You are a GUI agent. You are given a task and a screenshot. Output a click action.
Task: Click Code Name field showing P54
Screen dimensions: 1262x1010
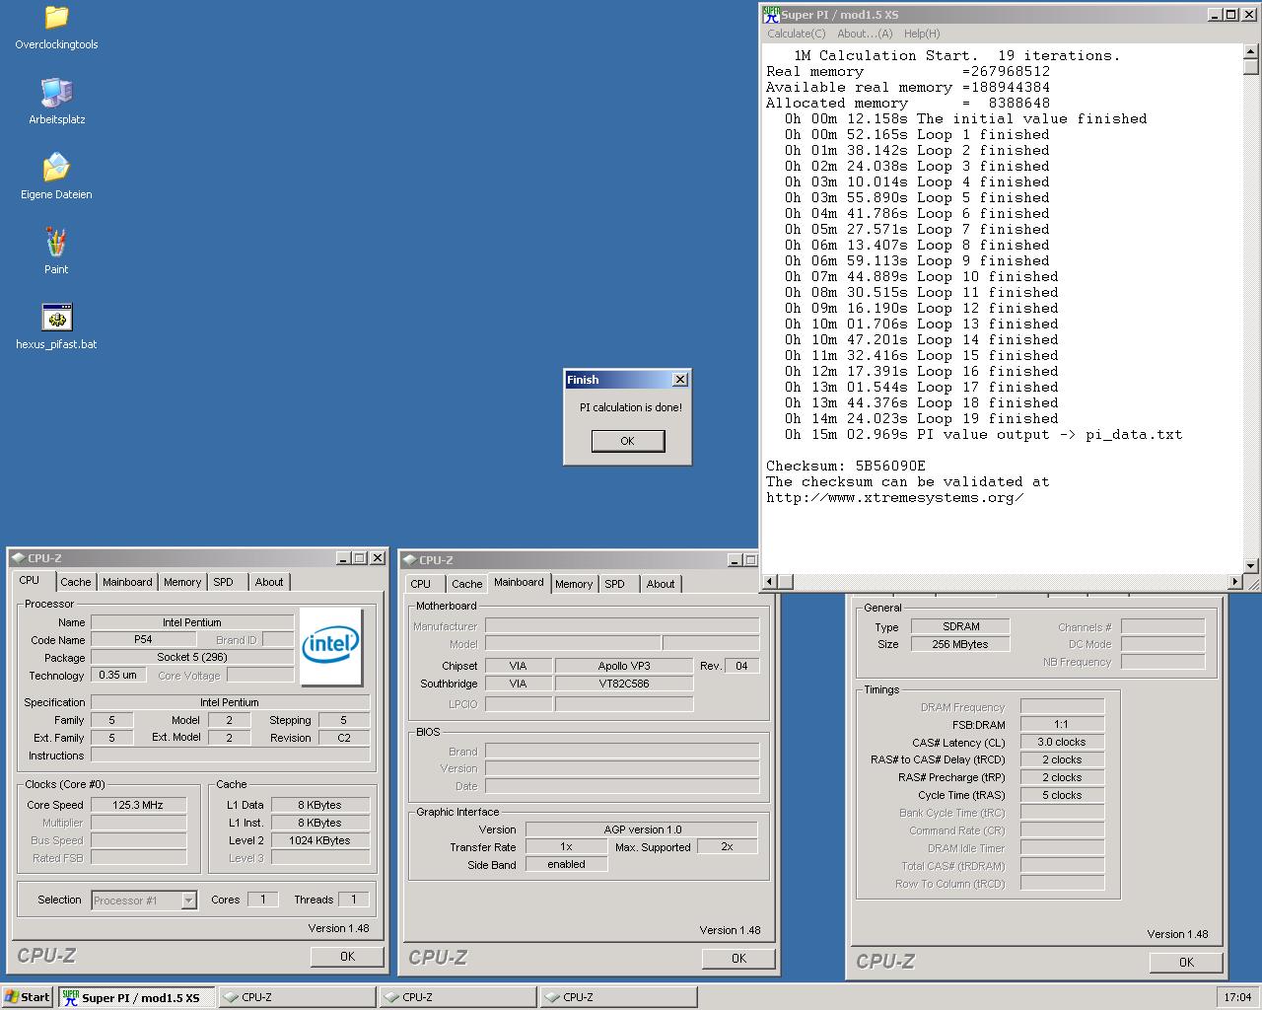click(143, 639)
